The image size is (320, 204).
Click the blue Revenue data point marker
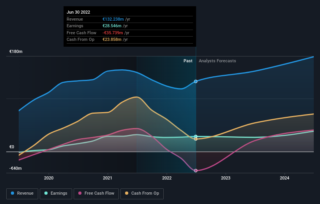pos(196,81)
